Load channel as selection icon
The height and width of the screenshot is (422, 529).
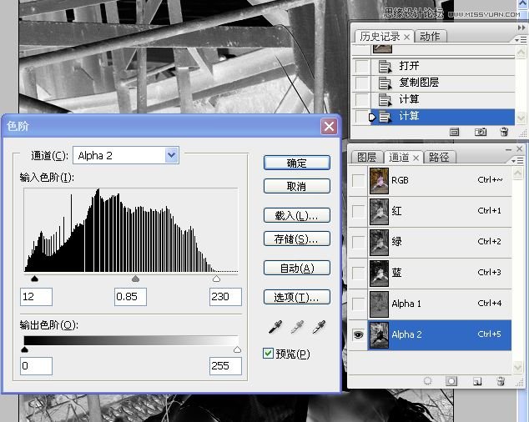point(427,381)
